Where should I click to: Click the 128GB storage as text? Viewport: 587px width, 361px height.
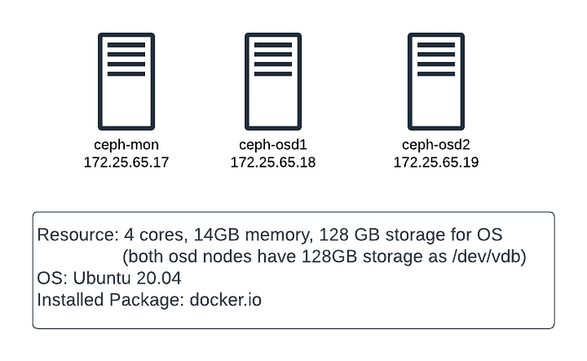(374, 256)
